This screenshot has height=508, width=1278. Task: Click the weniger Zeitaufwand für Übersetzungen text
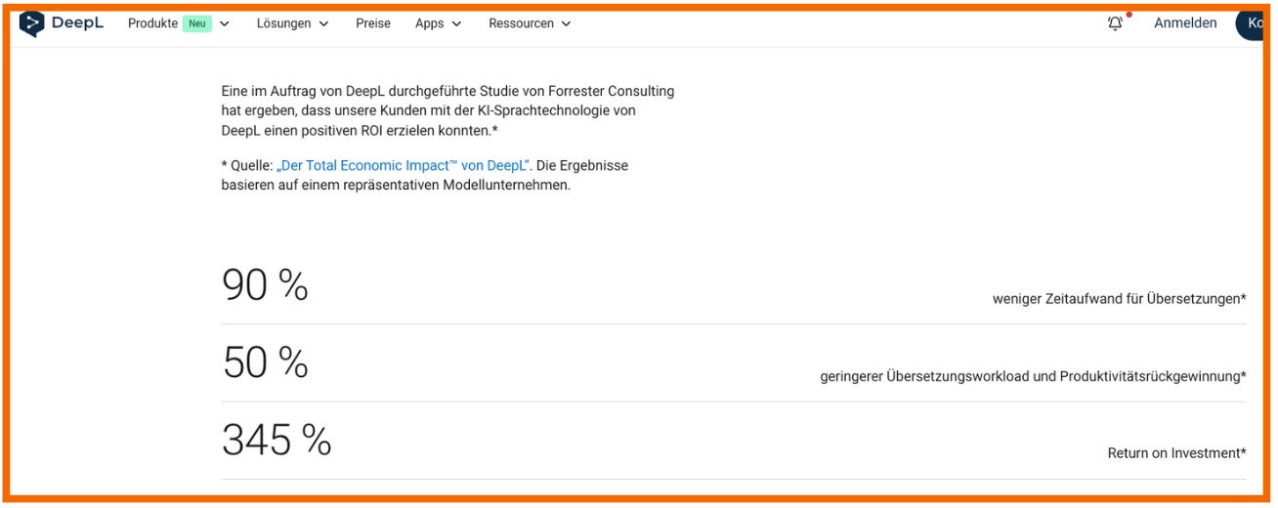(1119, 299)
